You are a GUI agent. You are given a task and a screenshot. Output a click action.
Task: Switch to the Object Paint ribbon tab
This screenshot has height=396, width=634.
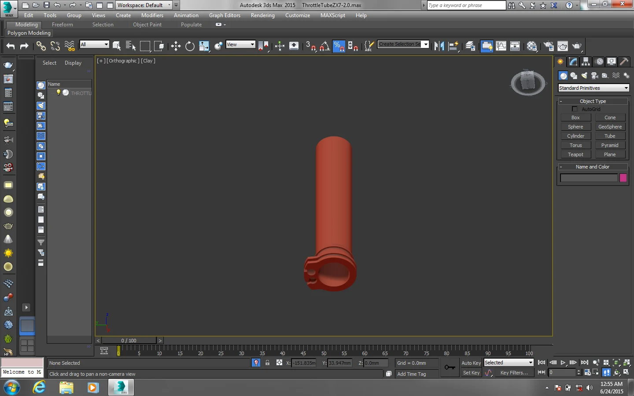[x=147, y=25]
